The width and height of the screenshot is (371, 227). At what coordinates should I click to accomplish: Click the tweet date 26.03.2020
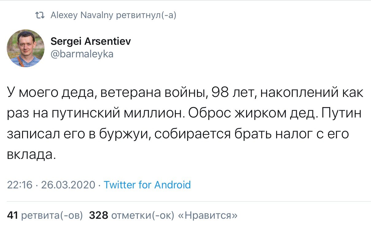pyautogui.click(x=68, y=185)
